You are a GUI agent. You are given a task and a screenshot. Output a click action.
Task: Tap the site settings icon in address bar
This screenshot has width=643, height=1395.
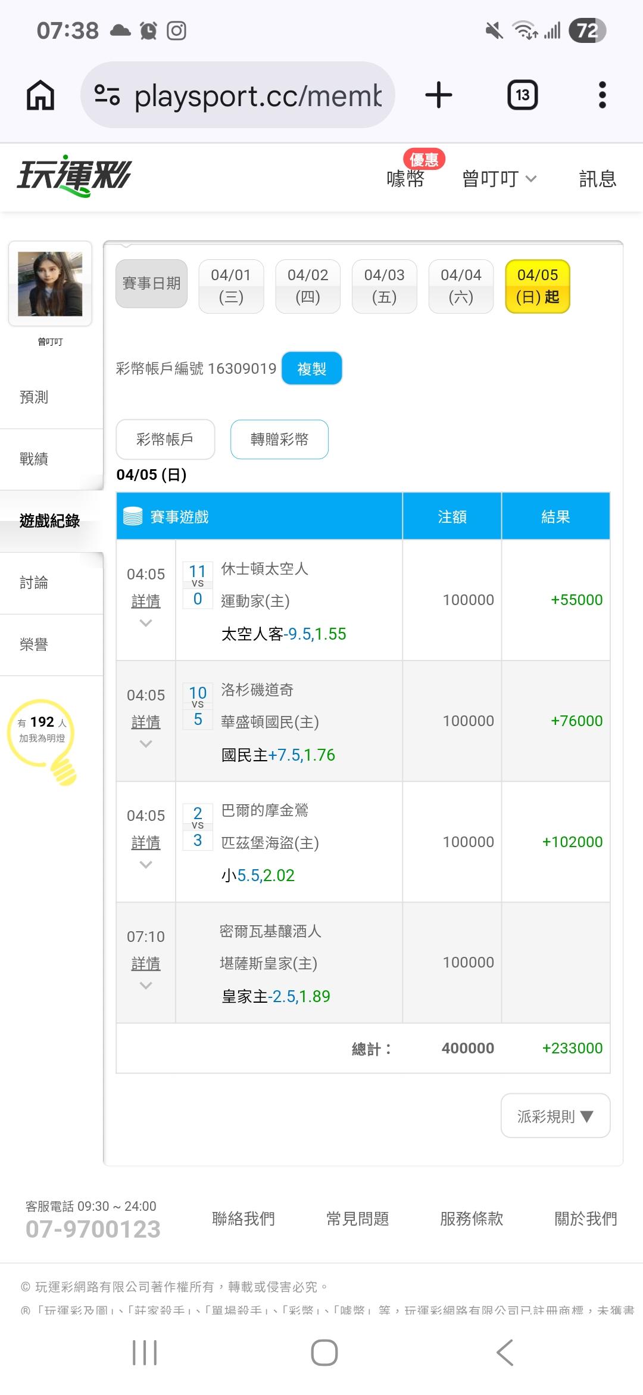click(x=108, y=95)
